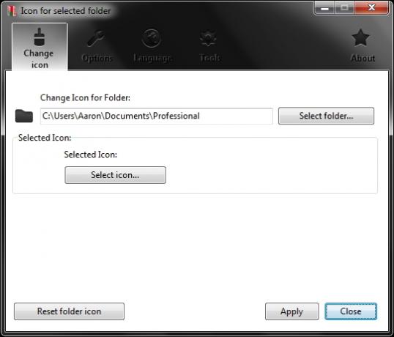The width and height of the screenshot is (394, 337).
Task: Switch to the Options tab label
Action: click(x=97, y=58)
